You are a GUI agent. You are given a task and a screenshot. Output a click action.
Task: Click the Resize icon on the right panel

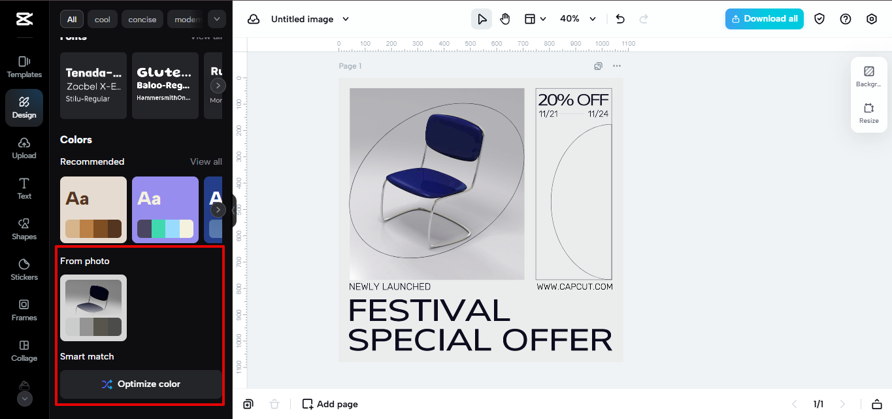coord(868,112)
